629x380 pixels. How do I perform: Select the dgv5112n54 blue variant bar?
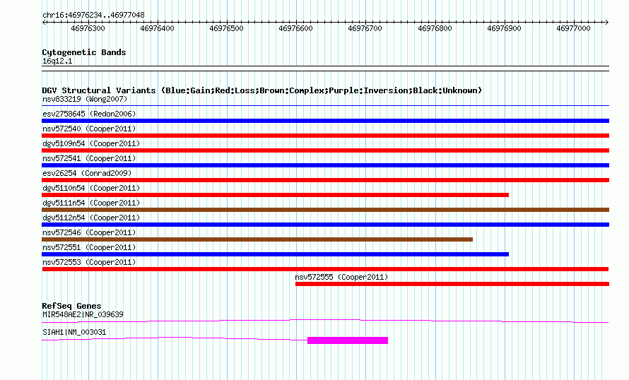[x=325, y=225]
